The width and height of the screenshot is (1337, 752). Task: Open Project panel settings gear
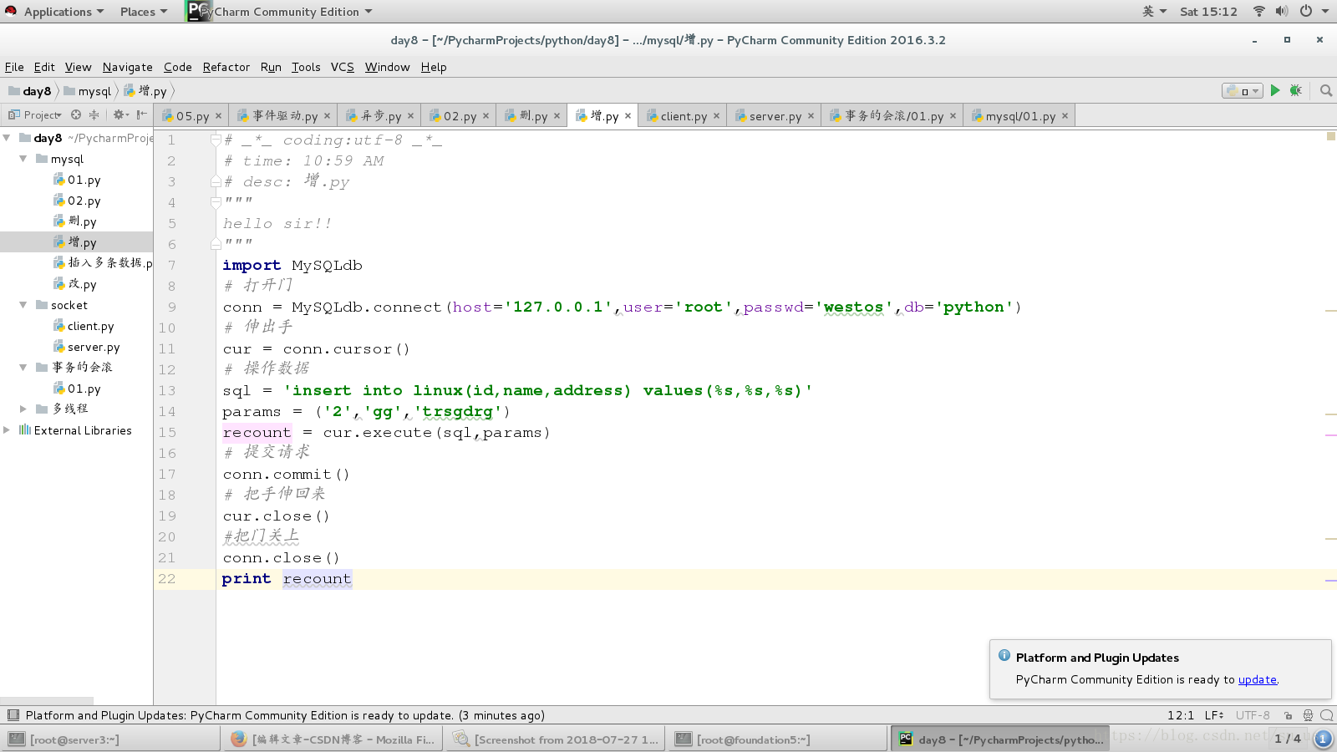coord(120,114)
